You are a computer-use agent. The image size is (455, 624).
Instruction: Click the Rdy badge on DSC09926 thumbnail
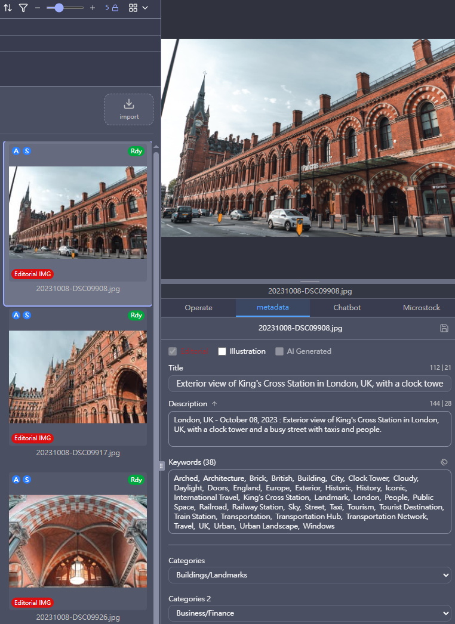click(x=136, y=480)
